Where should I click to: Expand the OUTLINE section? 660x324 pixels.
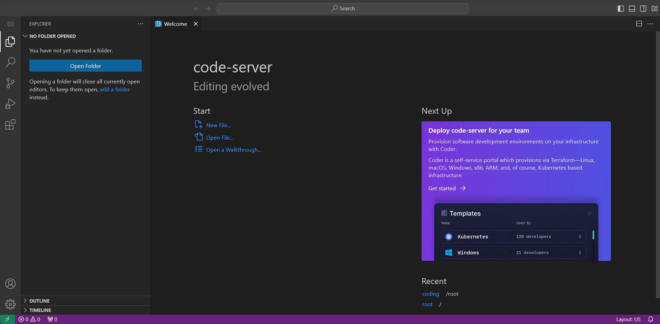[85, 301]
